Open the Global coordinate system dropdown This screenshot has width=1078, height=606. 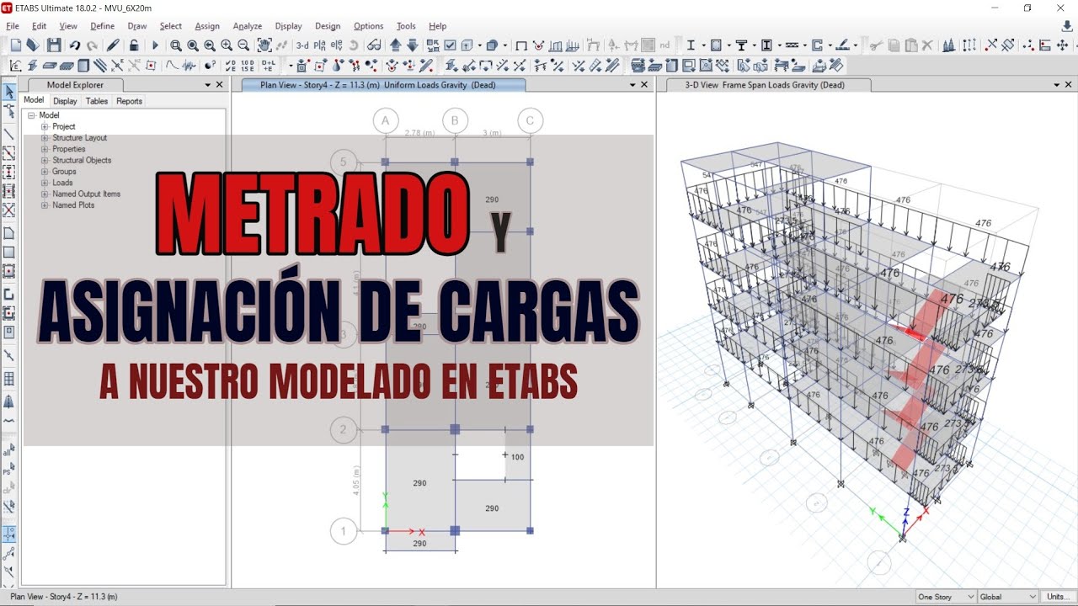coord(1009,597)
